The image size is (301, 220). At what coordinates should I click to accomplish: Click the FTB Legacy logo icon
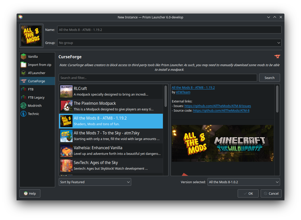click(x=23, y=97)
